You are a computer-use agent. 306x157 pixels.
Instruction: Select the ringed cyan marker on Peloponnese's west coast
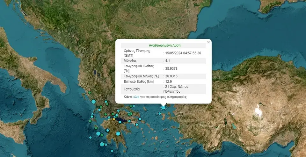107,130
